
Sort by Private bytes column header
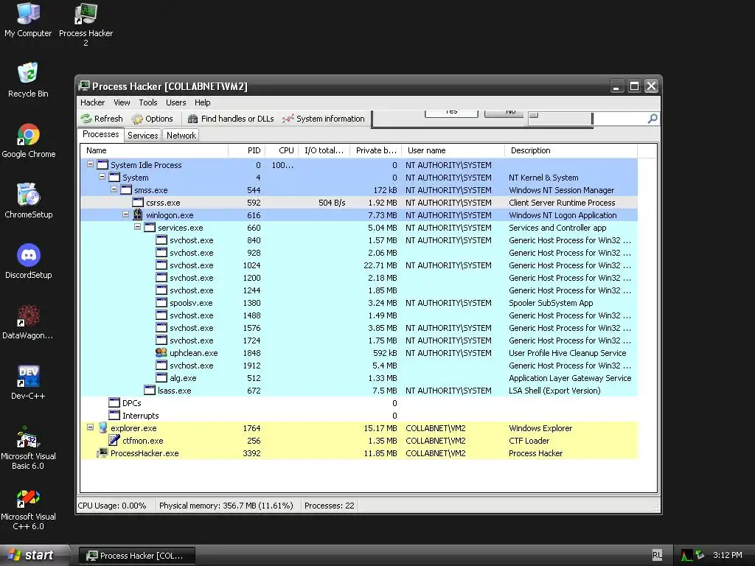(376, 150)
